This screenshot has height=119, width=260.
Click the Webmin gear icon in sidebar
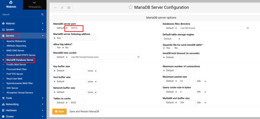3,23
